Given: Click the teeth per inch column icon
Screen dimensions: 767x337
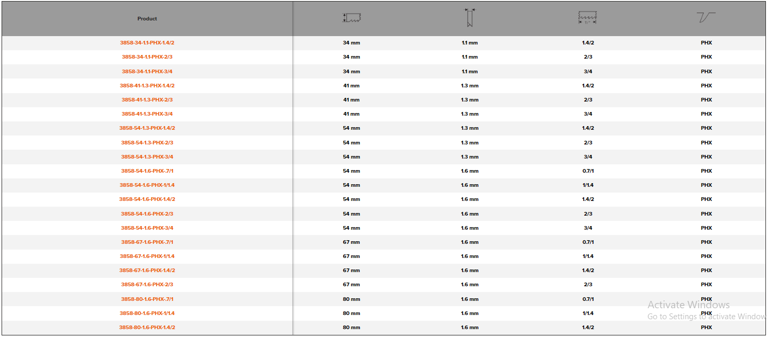Looking at the screenshot, I should [x=587, y=18].
